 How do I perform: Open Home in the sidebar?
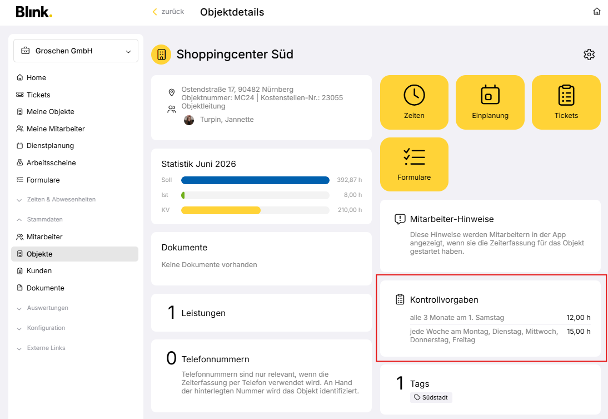coord(36,78)
